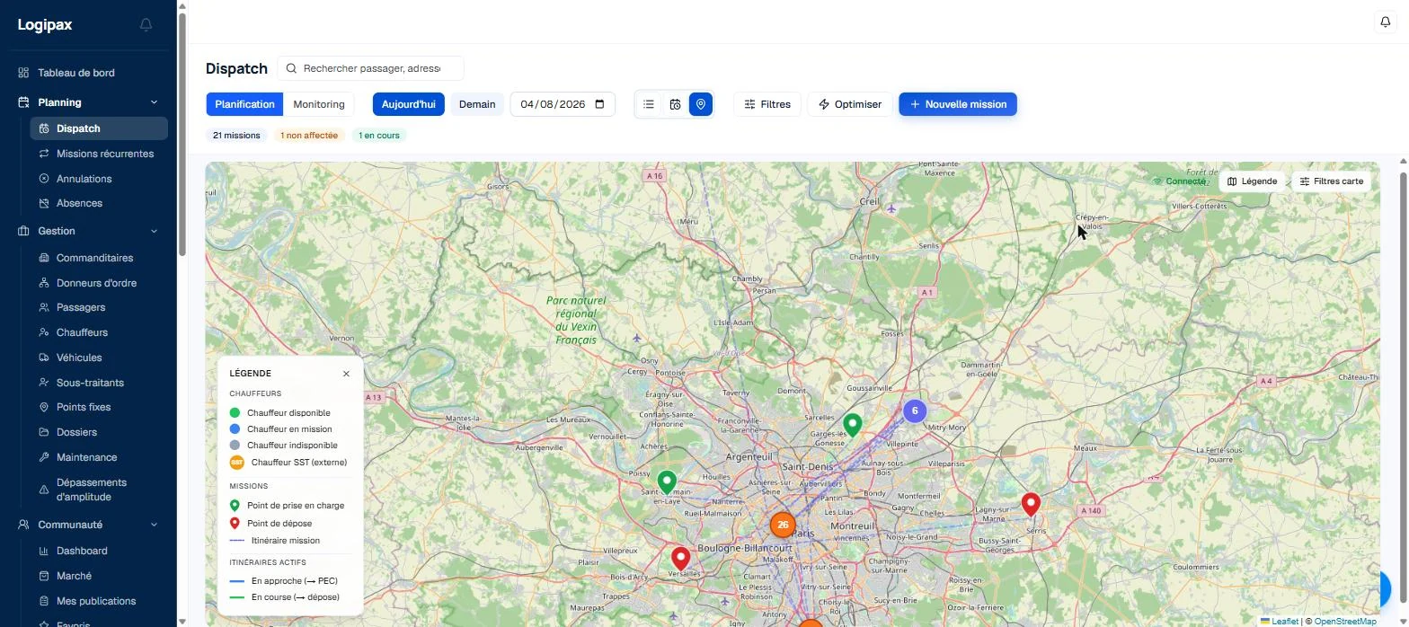Toggle the map Légende button
Screen dimensions: 1409x627
pos(1253,181)
